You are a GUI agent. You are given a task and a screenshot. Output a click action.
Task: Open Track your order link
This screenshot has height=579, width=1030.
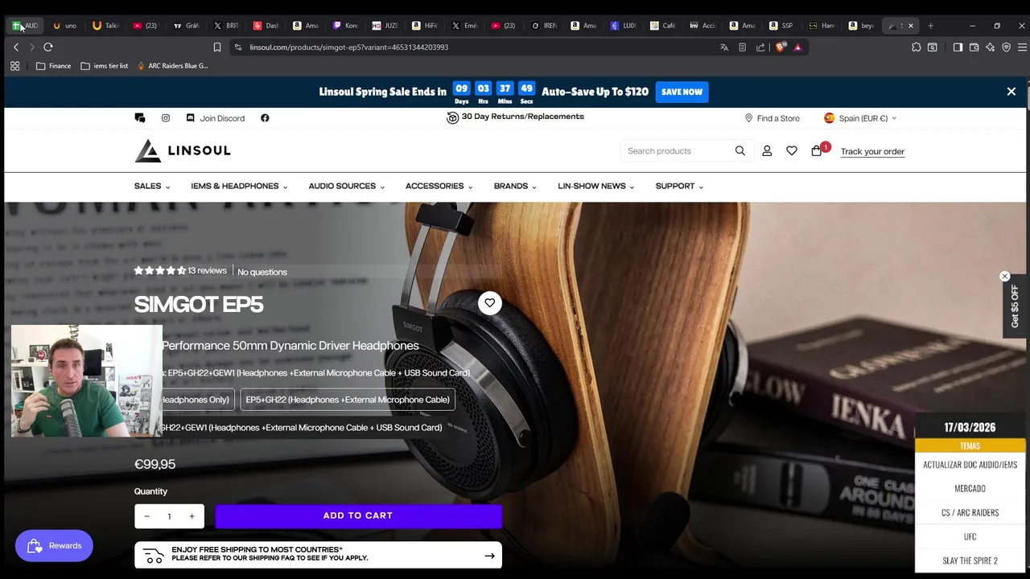click(872, 151)
